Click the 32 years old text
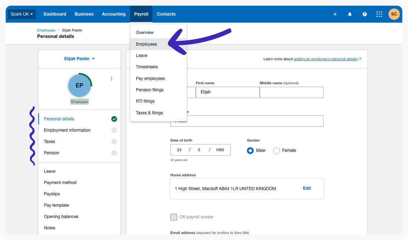Screen dimensions: 408x240 [179, 160]
